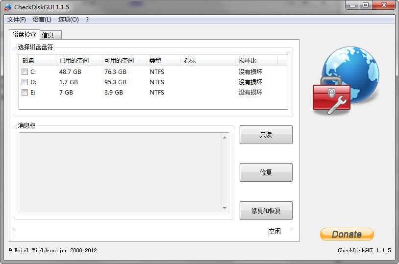The height and width of the screenshot is (264, 399).
Task: Click the 损坏比 column header
Action: tap(248, 61)
